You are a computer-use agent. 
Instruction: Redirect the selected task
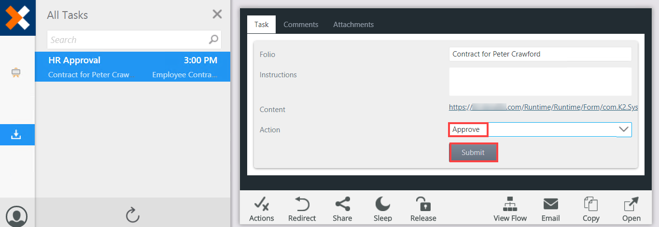(302, 209)
